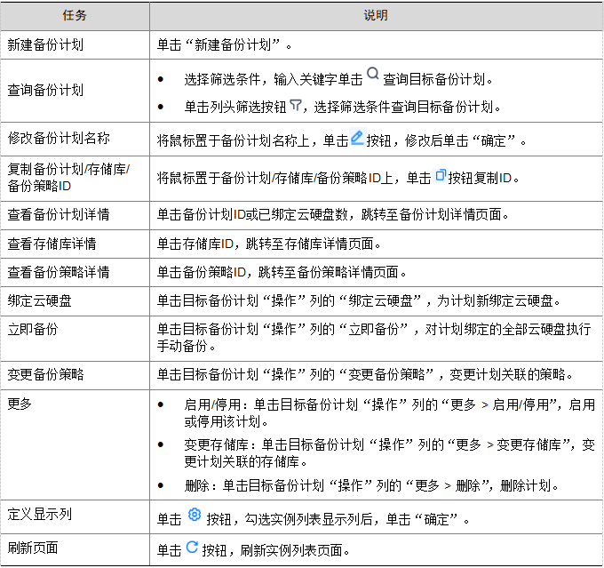Select the '查看备份策略详情' task cell
The width and height of the screenshot is (604, 568).
click(x=75, y=272)
